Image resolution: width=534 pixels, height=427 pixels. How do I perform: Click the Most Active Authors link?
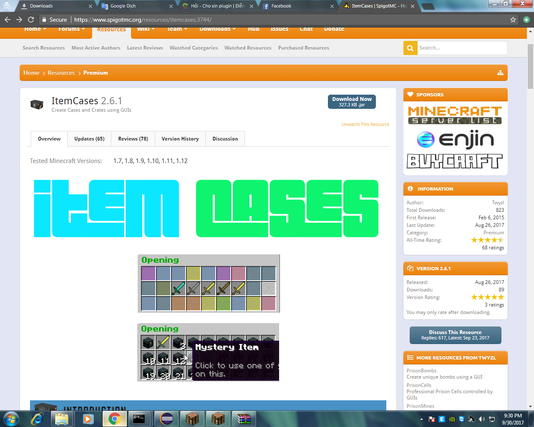tap(96, 48)
